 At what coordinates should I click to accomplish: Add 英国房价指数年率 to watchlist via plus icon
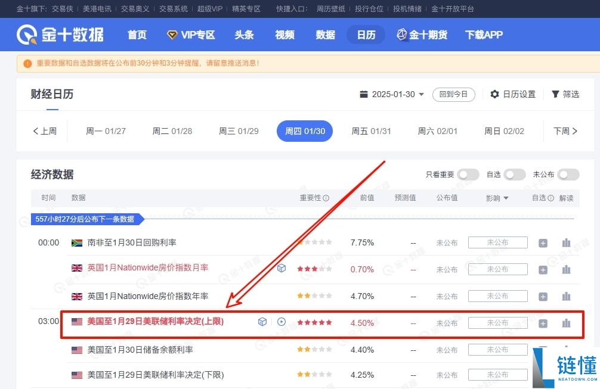[543, 297]
